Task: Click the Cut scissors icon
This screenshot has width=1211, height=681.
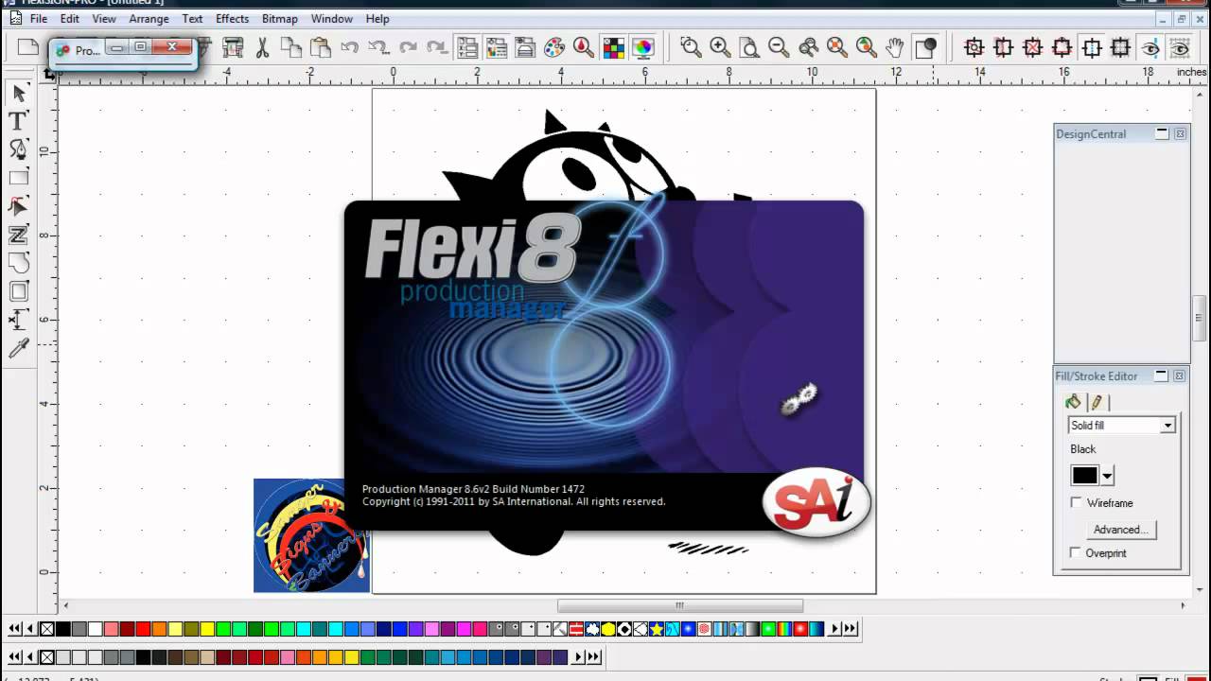Action: point(262,47)
